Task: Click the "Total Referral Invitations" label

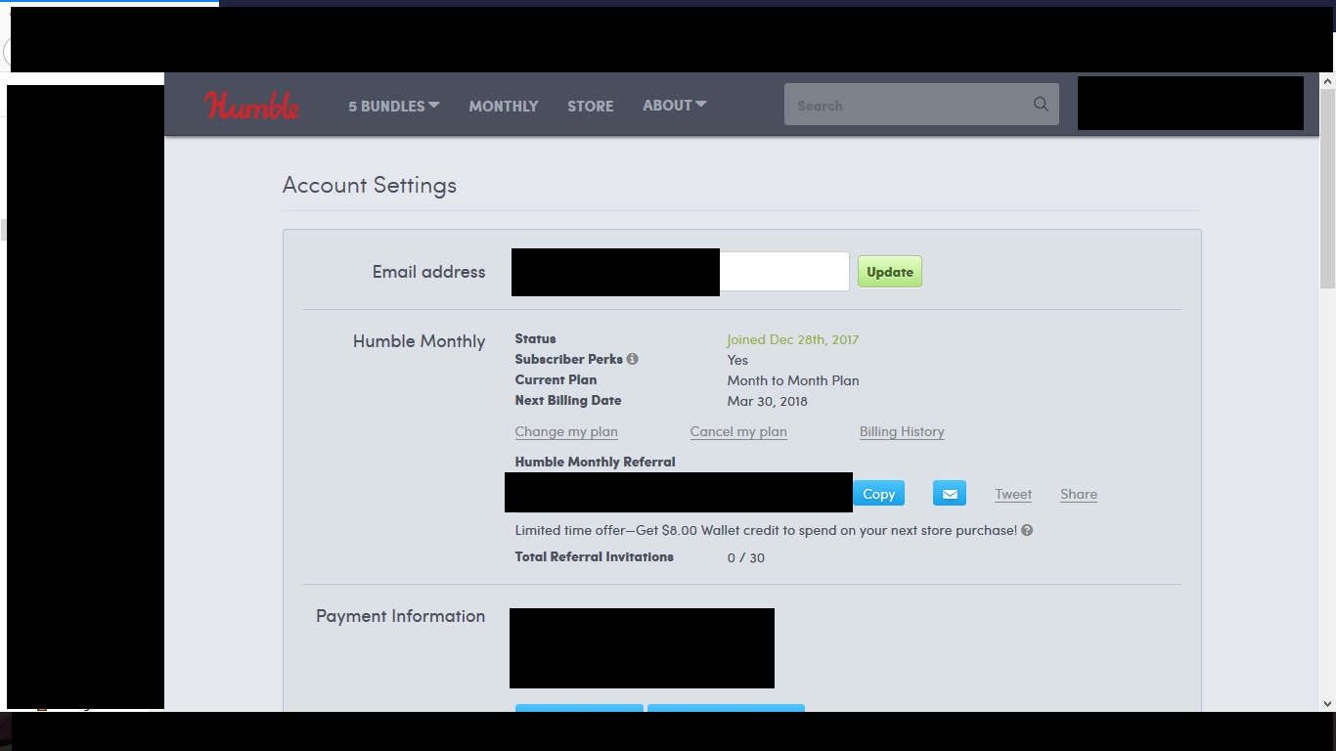Action: [x=595, y=556]
